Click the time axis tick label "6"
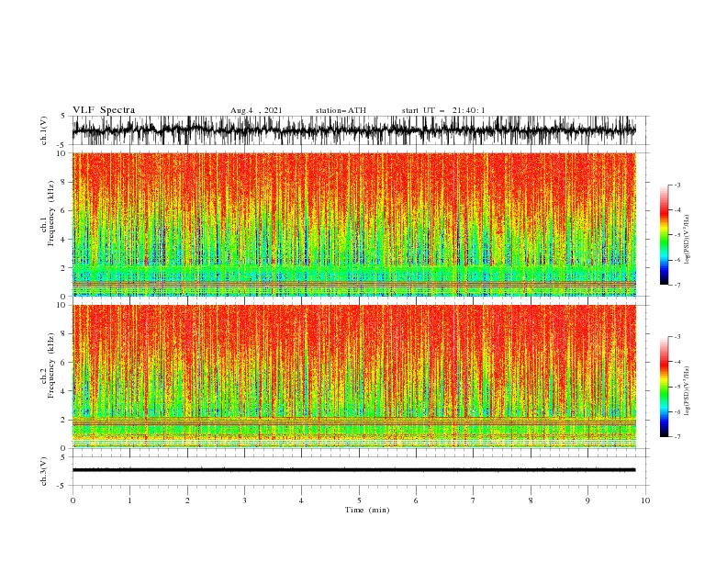The image size is (727, 562). (x=416, y=500)
